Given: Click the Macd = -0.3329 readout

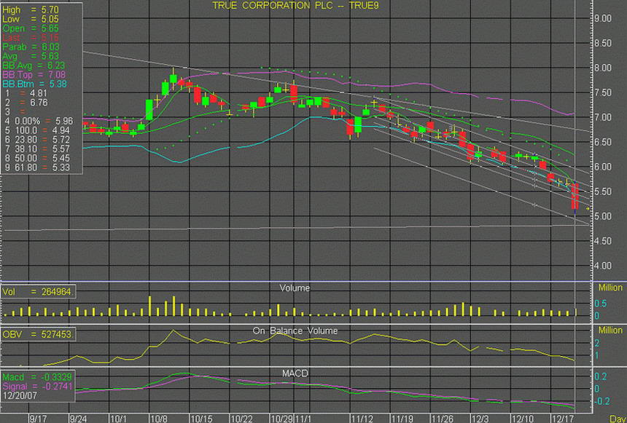Looking at the screenshot, I should pyautogui.click(x=38, y=377).
